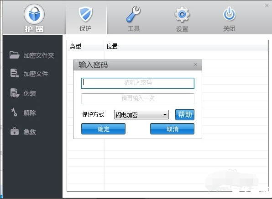Click the 请再输入一次 confirm field
This screenshot has width=272, height=199.
(x=138, y=99)
